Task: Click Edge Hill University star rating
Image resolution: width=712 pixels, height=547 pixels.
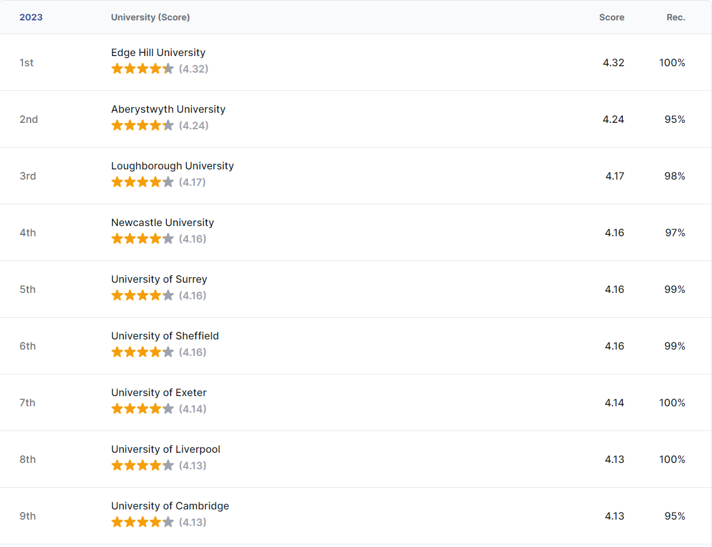Action: pos(143,69)
